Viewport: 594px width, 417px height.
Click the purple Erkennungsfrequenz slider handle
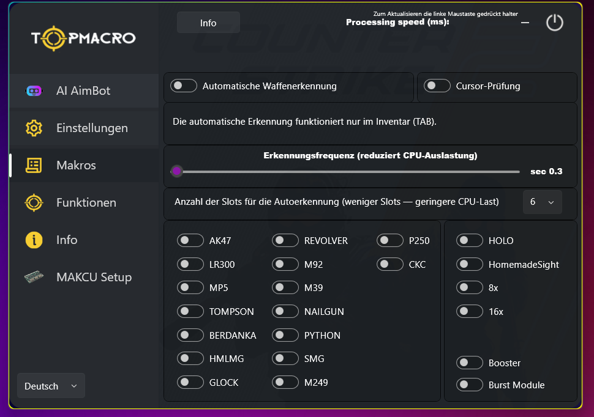pyautogui.click(x=176, y=171)
